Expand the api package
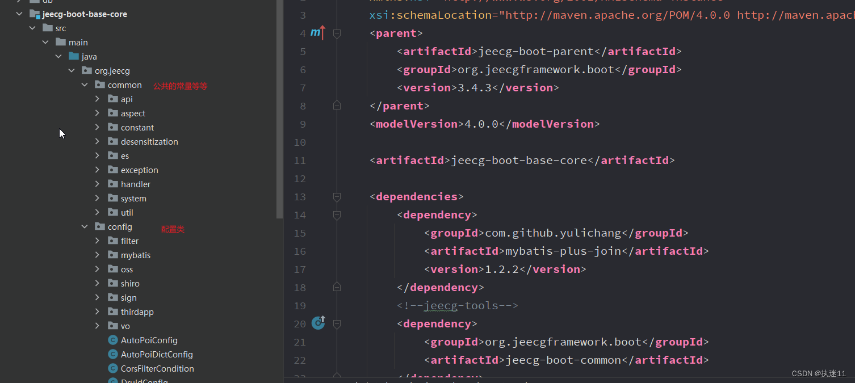The height and width of the screenshot is (383, 855). coord(97,99)
